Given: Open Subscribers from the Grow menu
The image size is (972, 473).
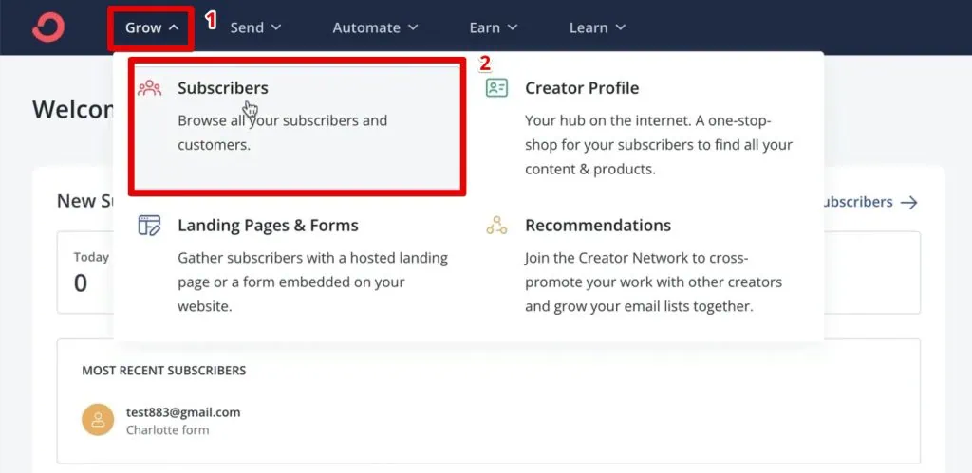Looking at the screenshot, I should click(x=297, y=127).
